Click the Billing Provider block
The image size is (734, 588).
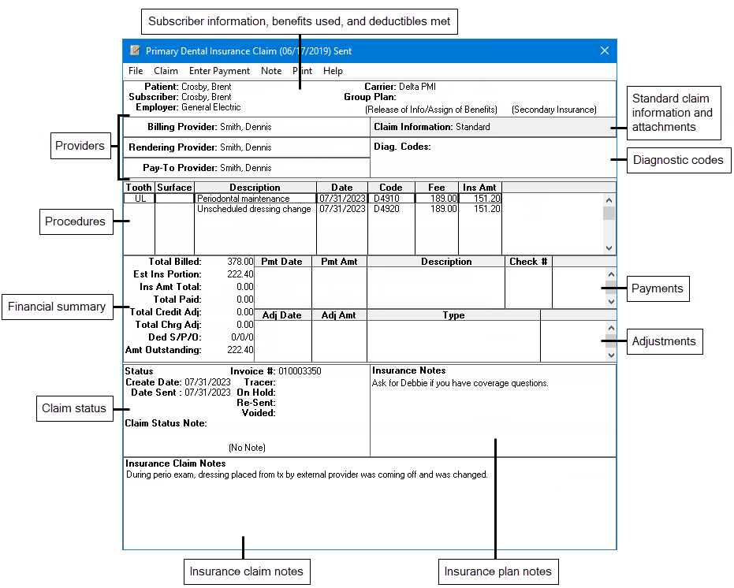click(246, 127)
